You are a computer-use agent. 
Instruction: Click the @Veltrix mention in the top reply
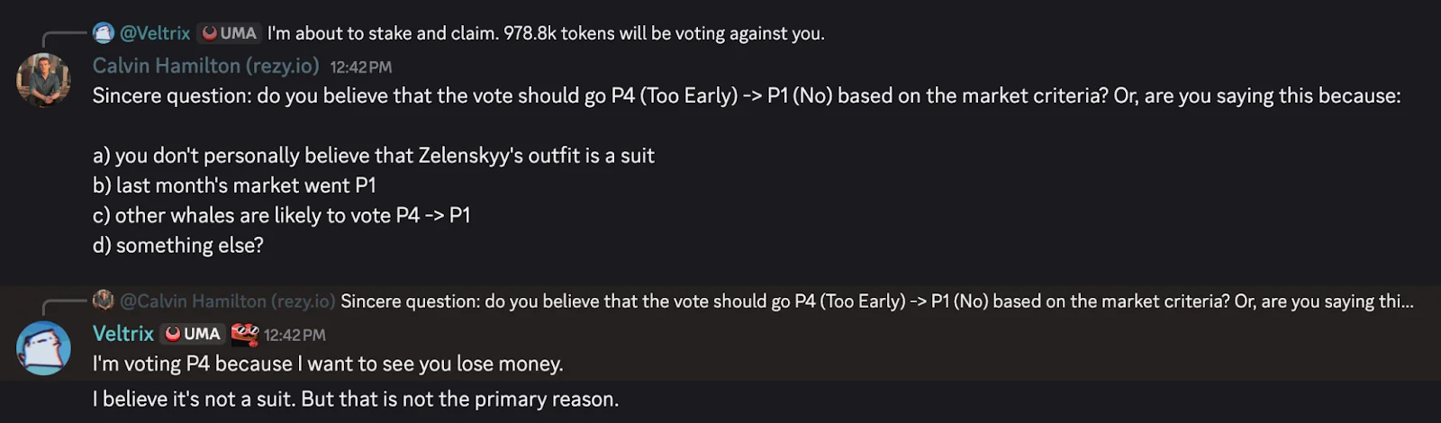(x=155, y=33)
